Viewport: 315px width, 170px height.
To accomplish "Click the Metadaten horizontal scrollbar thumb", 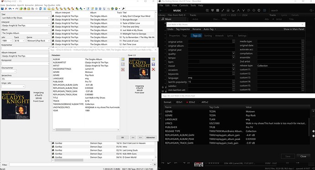I will coord(63,130).
